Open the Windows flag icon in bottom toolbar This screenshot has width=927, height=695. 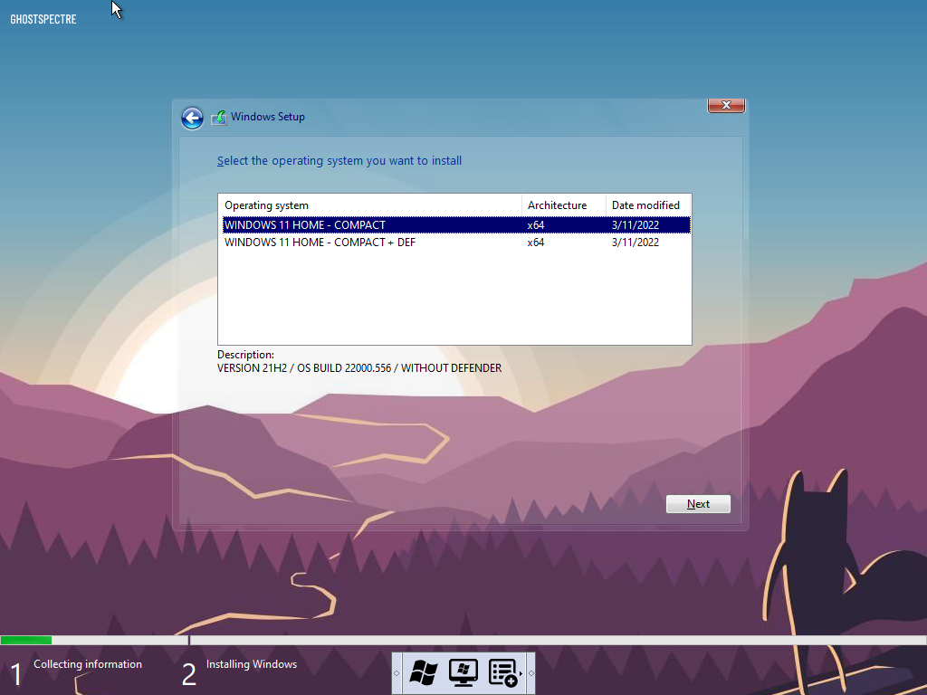424,673
